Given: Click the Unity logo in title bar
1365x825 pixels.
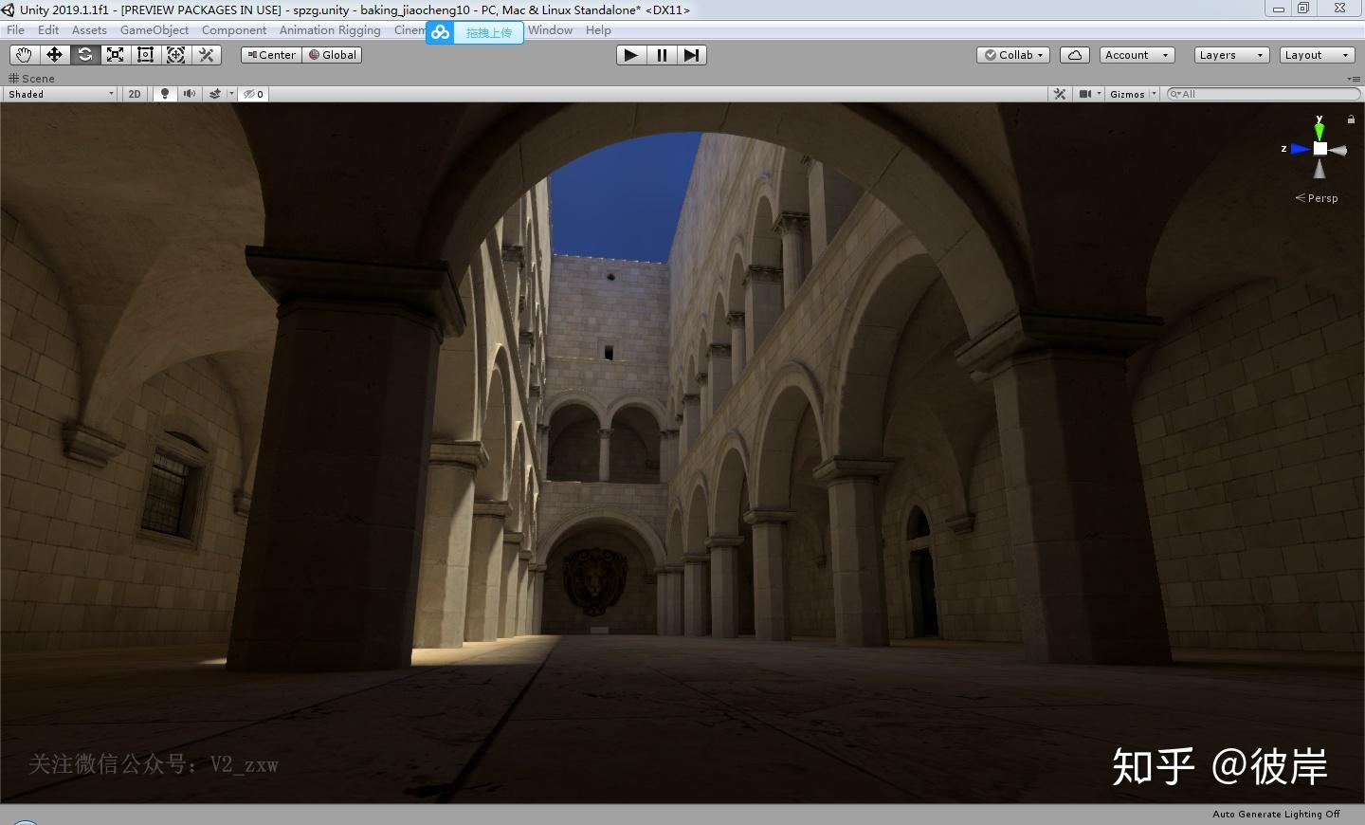Looking at the screenshot, I should click(9, 9).
